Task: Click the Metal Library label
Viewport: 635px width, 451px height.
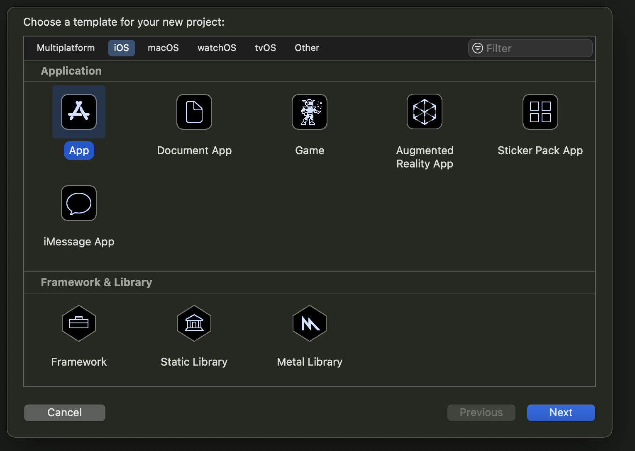Action: (310, 362)
